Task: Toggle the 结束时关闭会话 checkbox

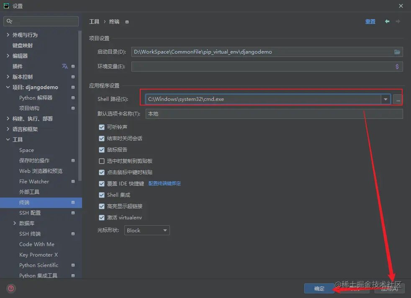Action: [x=102, y=139]
